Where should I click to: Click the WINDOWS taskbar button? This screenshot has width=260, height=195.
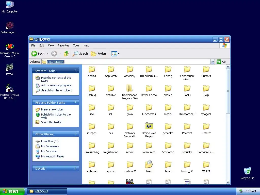(47, 191)
